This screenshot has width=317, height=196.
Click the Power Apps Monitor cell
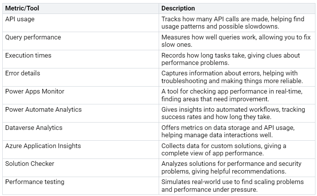pos(35,91)
